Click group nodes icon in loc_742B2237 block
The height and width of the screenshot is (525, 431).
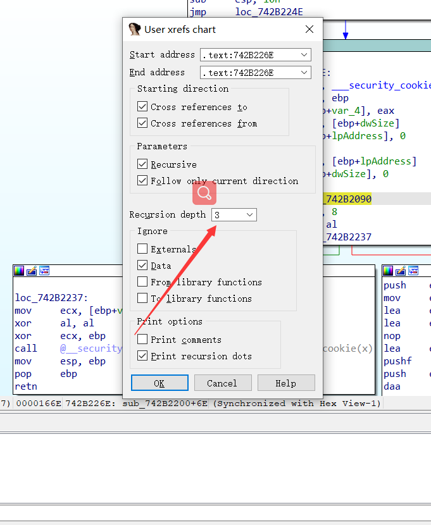[x=44, y=271]
